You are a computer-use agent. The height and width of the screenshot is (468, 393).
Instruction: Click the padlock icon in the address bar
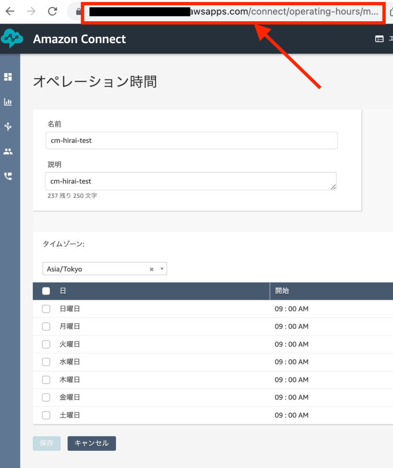[78, 11]
